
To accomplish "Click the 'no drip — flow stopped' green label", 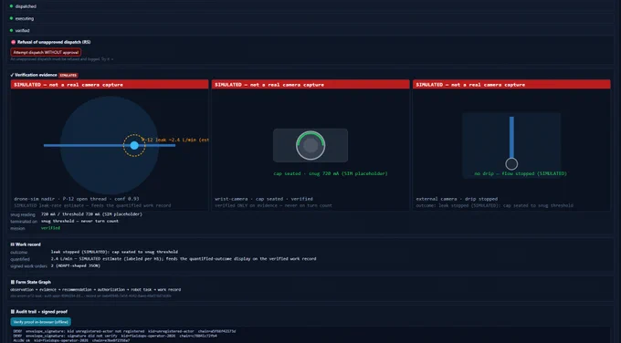I will [521, 173].
